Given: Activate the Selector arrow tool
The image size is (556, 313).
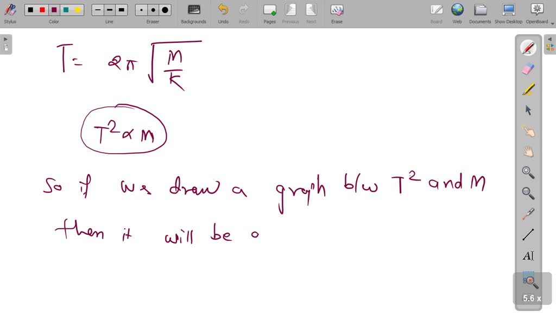Looking at the screenshot, I should click(x=528, y=110).
